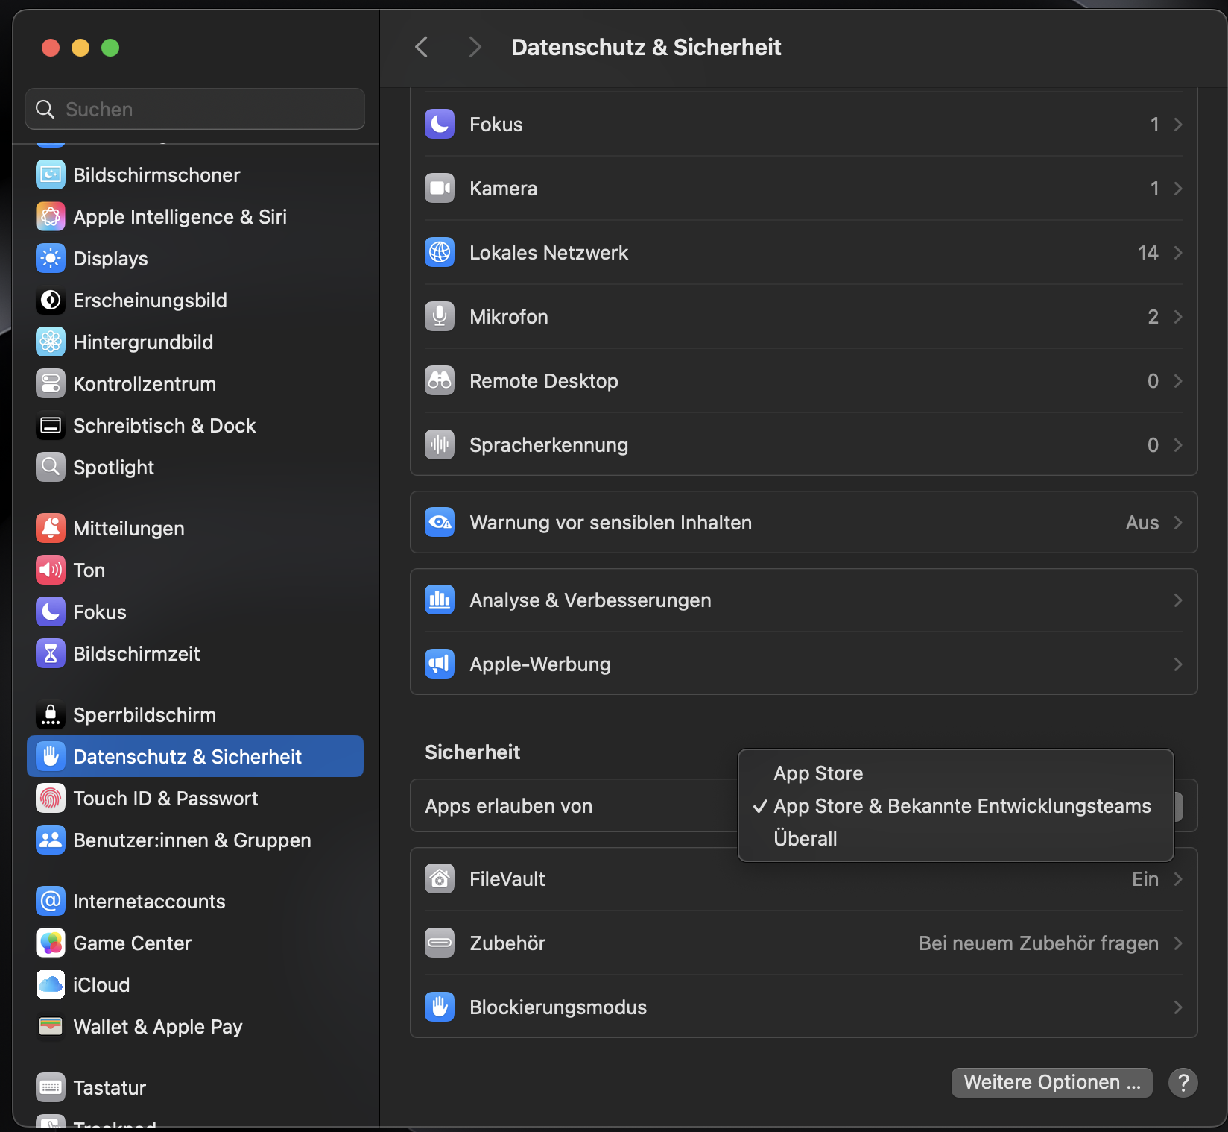
Task: Open Touch ID & Passwort in sidebar
Action: click(165, 799)
